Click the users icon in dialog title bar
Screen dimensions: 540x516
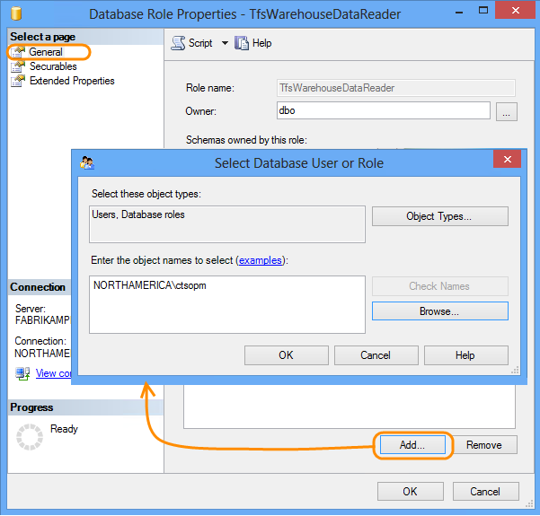(87, 162)
